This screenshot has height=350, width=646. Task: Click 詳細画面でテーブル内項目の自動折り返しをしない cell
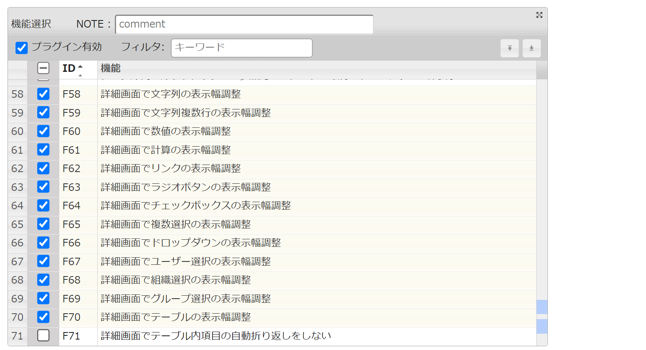317,336
